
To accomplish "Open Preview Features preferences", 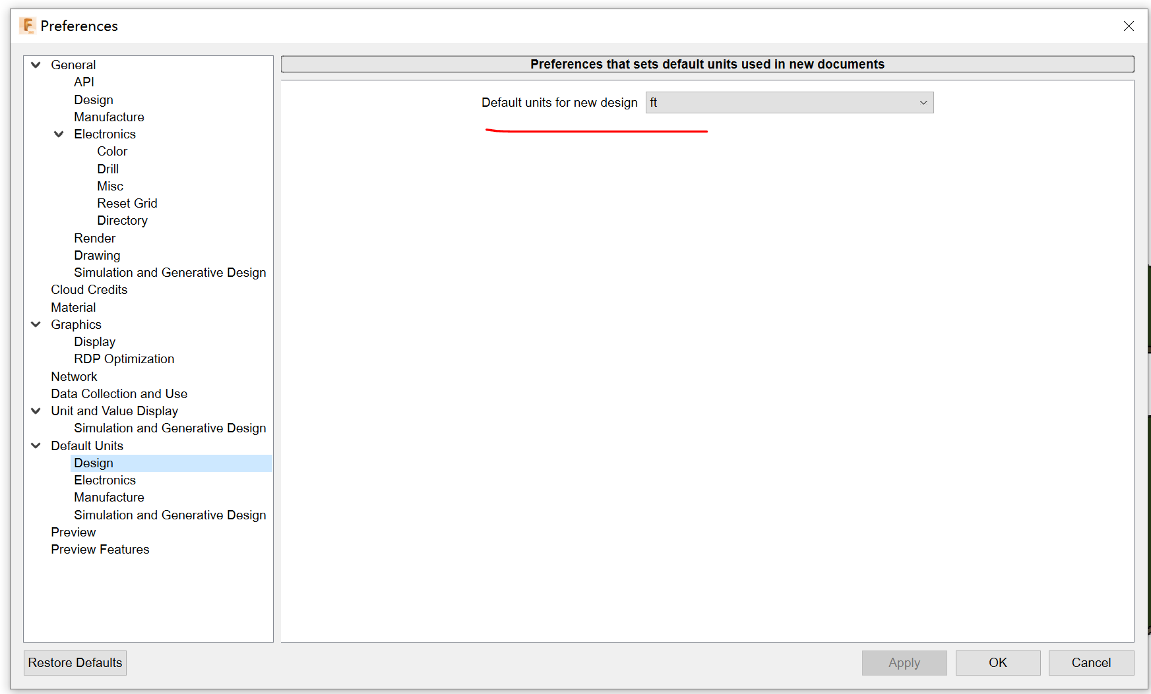I will coord(100,549).
